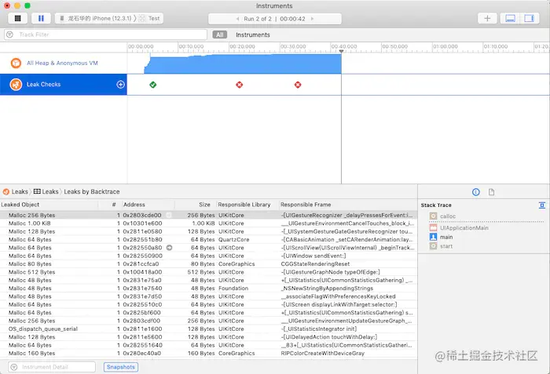The width and height of the screenshot is (550, 374).
Task: Choose the Test target process
Action: coord(150,18)
